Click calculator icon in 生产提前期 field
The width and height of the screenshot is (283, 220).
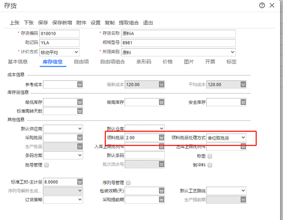243,199
